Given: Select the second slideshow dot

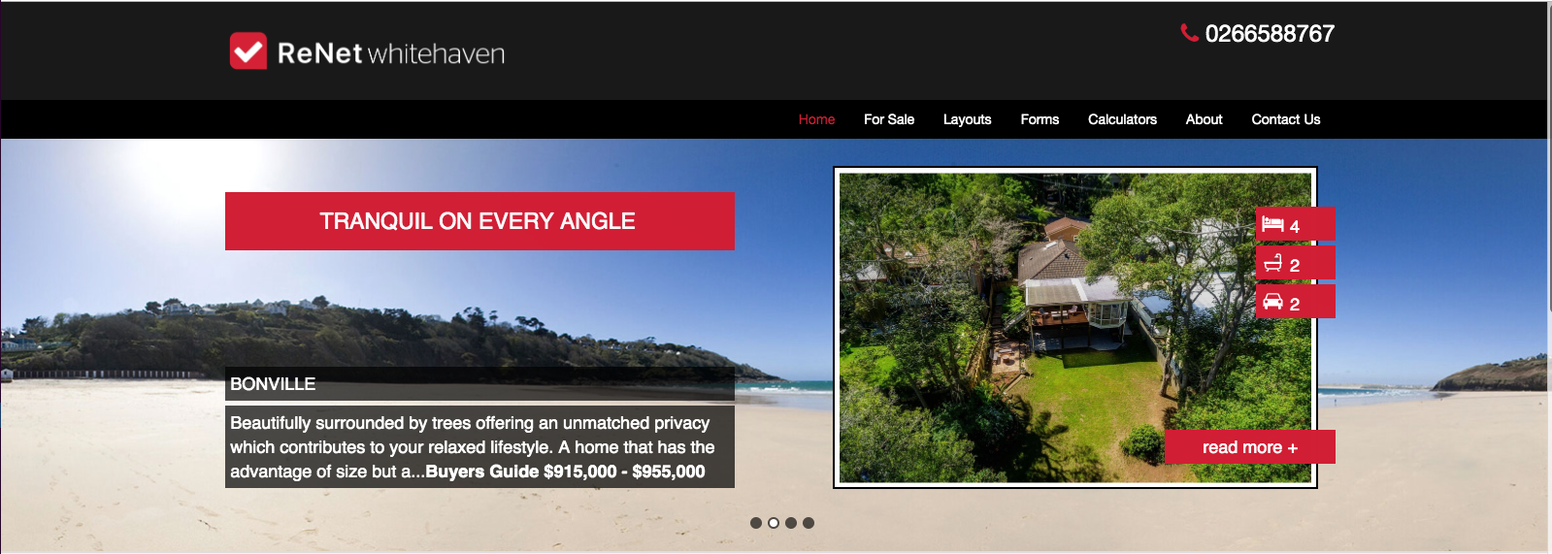Looking at the screenshot, I should (774, 523).
